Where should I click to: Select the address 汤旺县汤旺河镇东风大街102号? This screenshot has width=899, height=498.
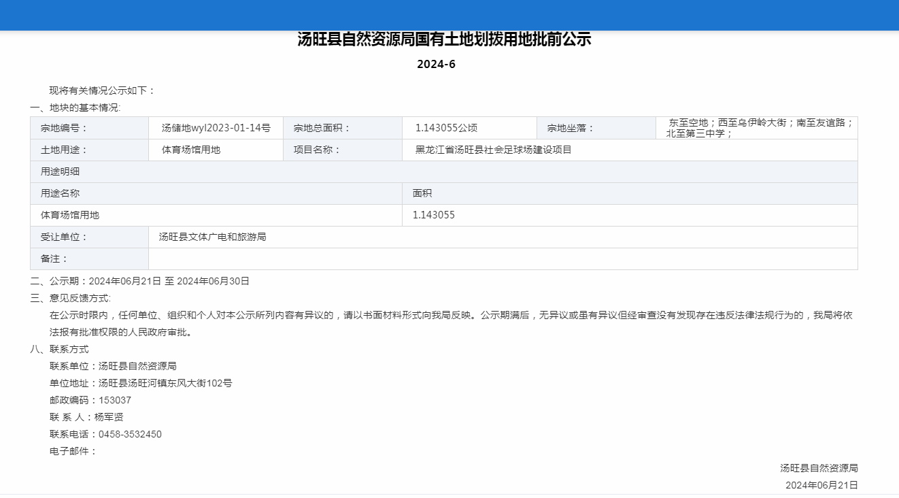click(x=165, y=383)
